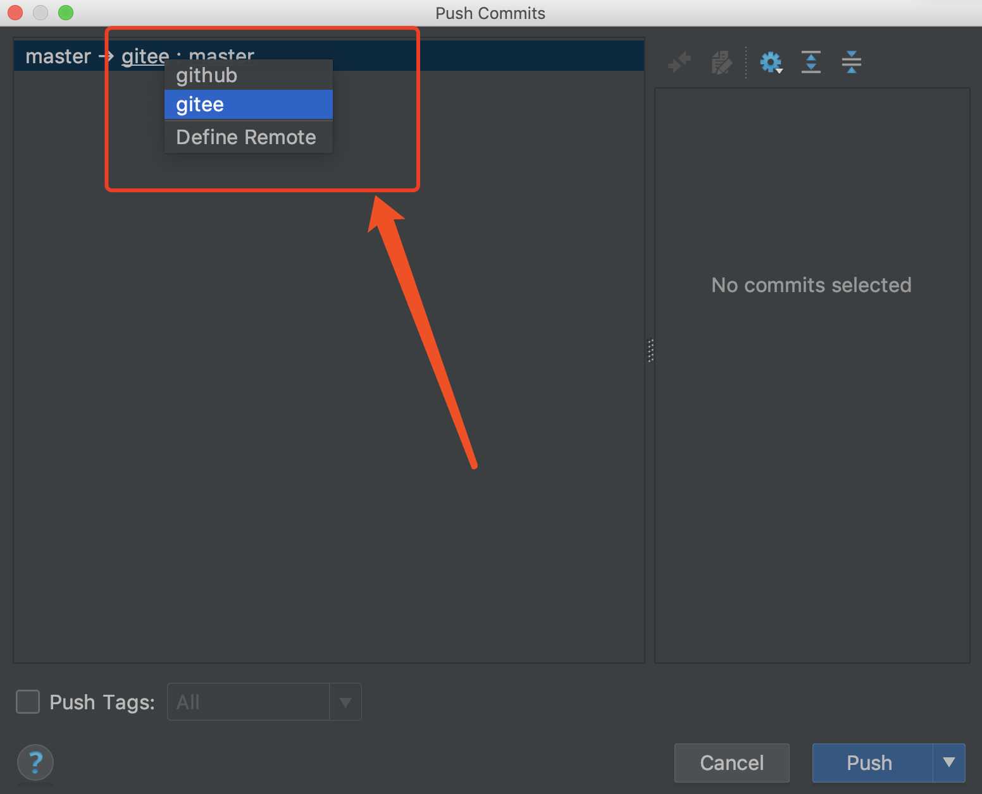Open the view options gear menu

pos(771,62)
